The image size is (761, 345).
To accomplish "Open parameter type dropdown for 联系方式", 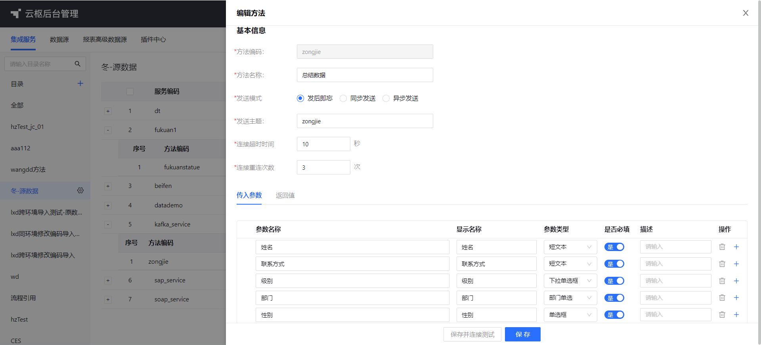I will tap(570, 264).
